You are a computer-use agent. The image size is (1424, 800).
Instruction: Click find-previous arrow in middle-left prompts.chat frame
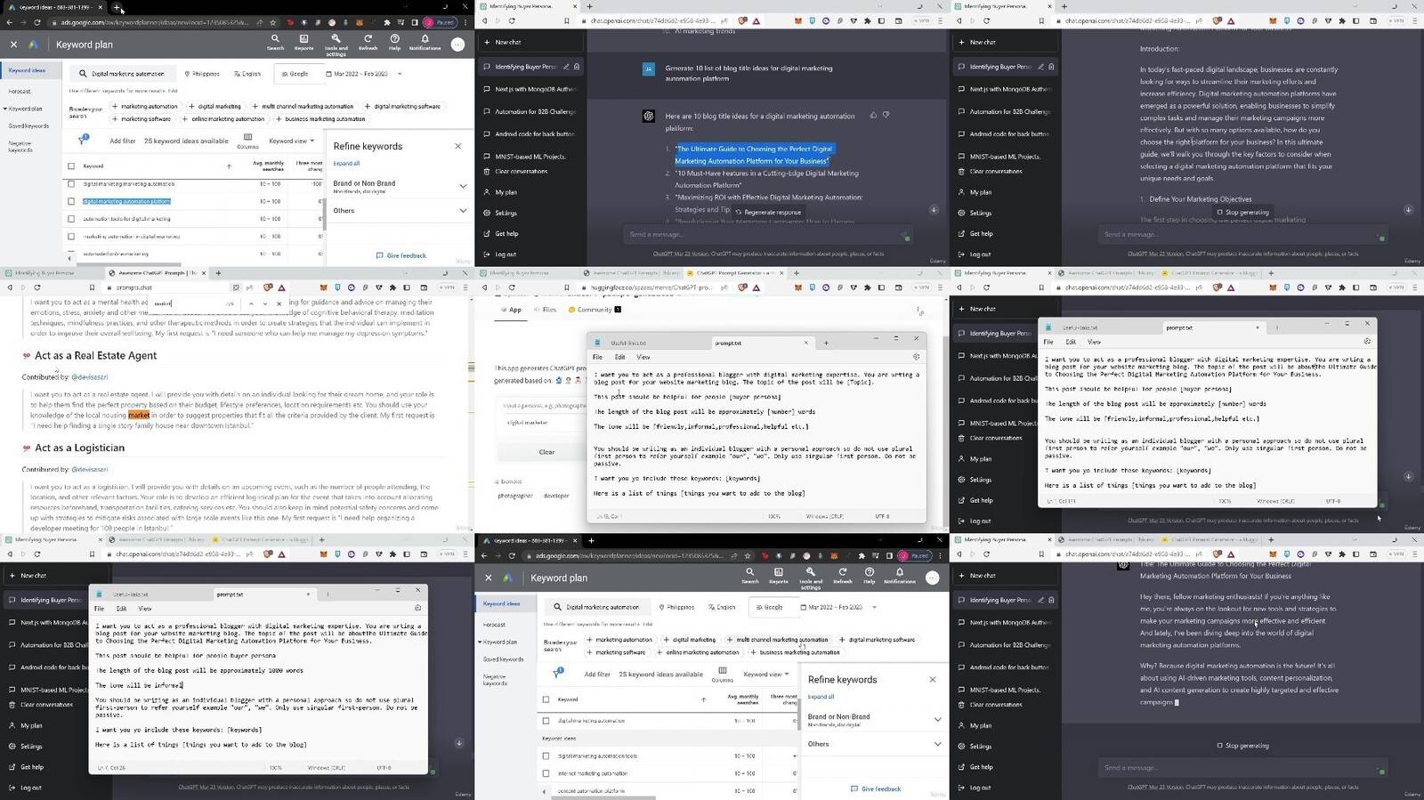[251, 303]
